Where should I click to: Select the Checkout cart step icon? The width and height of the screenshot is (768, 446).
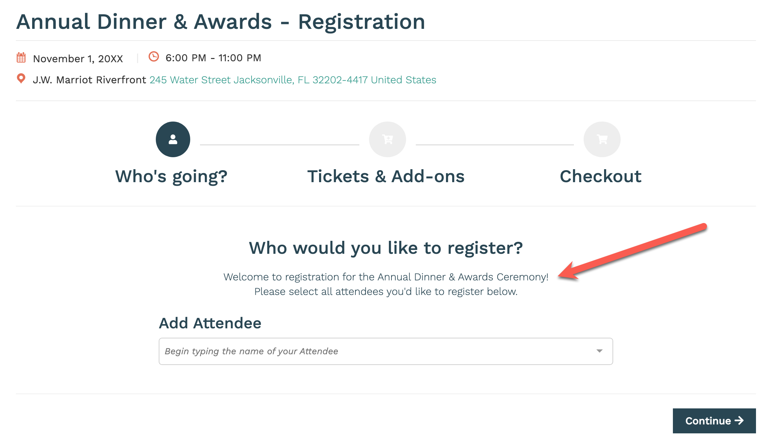[x=602, y=139]
